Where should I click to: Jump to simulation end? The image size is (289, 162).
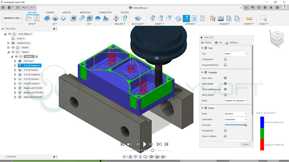coord(166,144)
